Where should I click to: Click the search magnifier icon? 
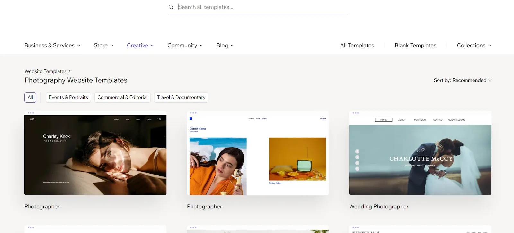(x=171, y=7)
